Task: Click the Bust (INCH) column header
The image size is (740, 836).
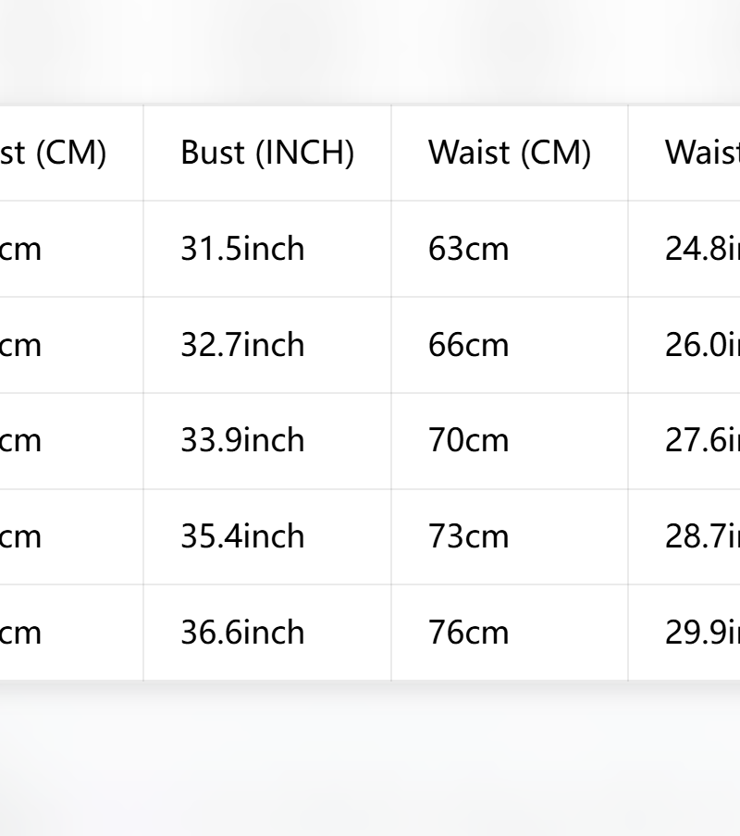Action: 267,153
